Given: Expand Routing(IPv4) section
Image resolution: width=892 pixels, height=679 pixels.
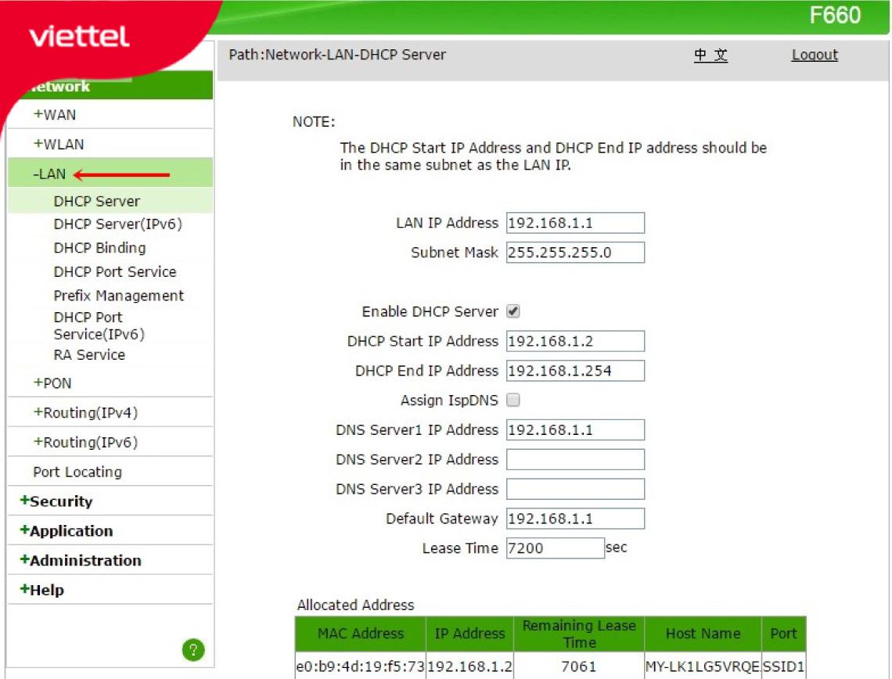Looking at the screenshot, I should [x=85, y=412].
